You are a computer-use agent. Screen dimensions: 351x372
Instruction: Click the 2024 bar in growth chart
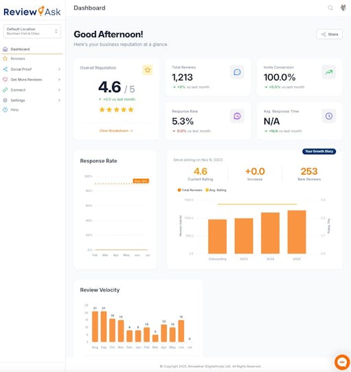(x=270, y=233)
